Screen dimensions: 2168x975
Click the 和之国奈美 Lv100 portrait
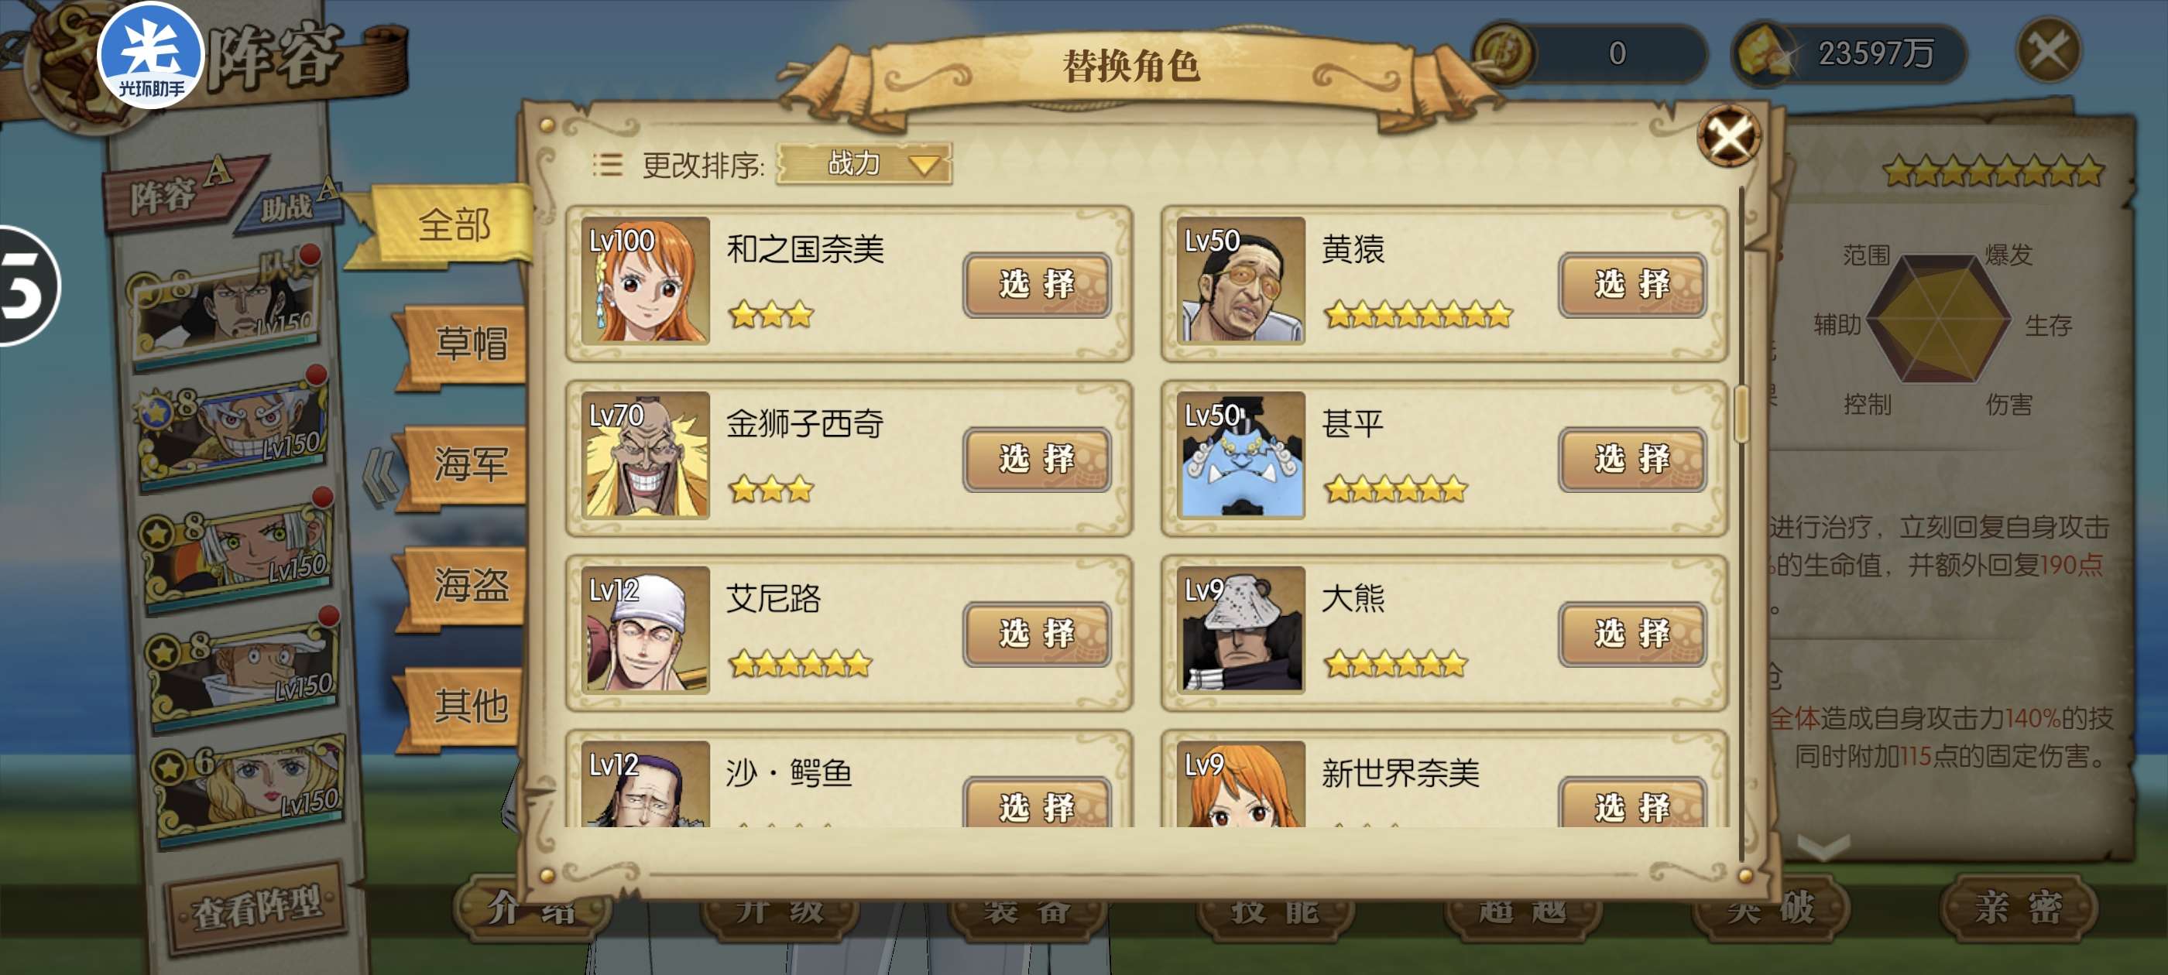coord(645,280)
